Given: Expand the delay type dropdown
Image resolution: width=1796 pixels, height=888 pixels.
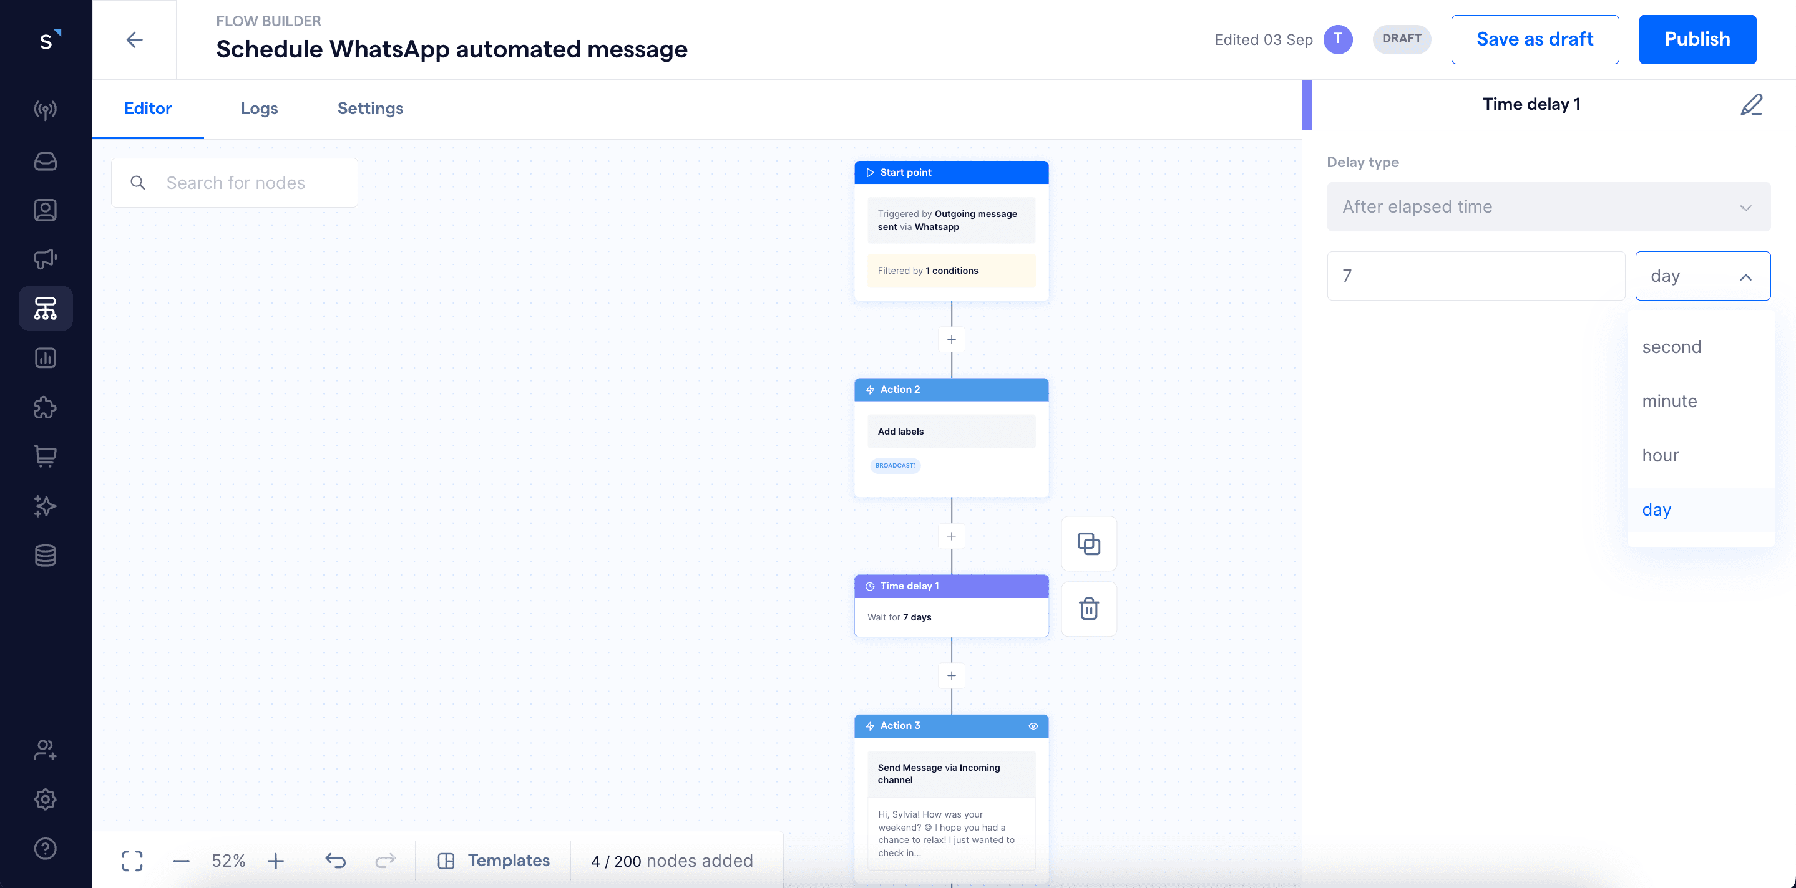Looking at the screenshot, I should pyautogui.click(x=1548, y=206).
